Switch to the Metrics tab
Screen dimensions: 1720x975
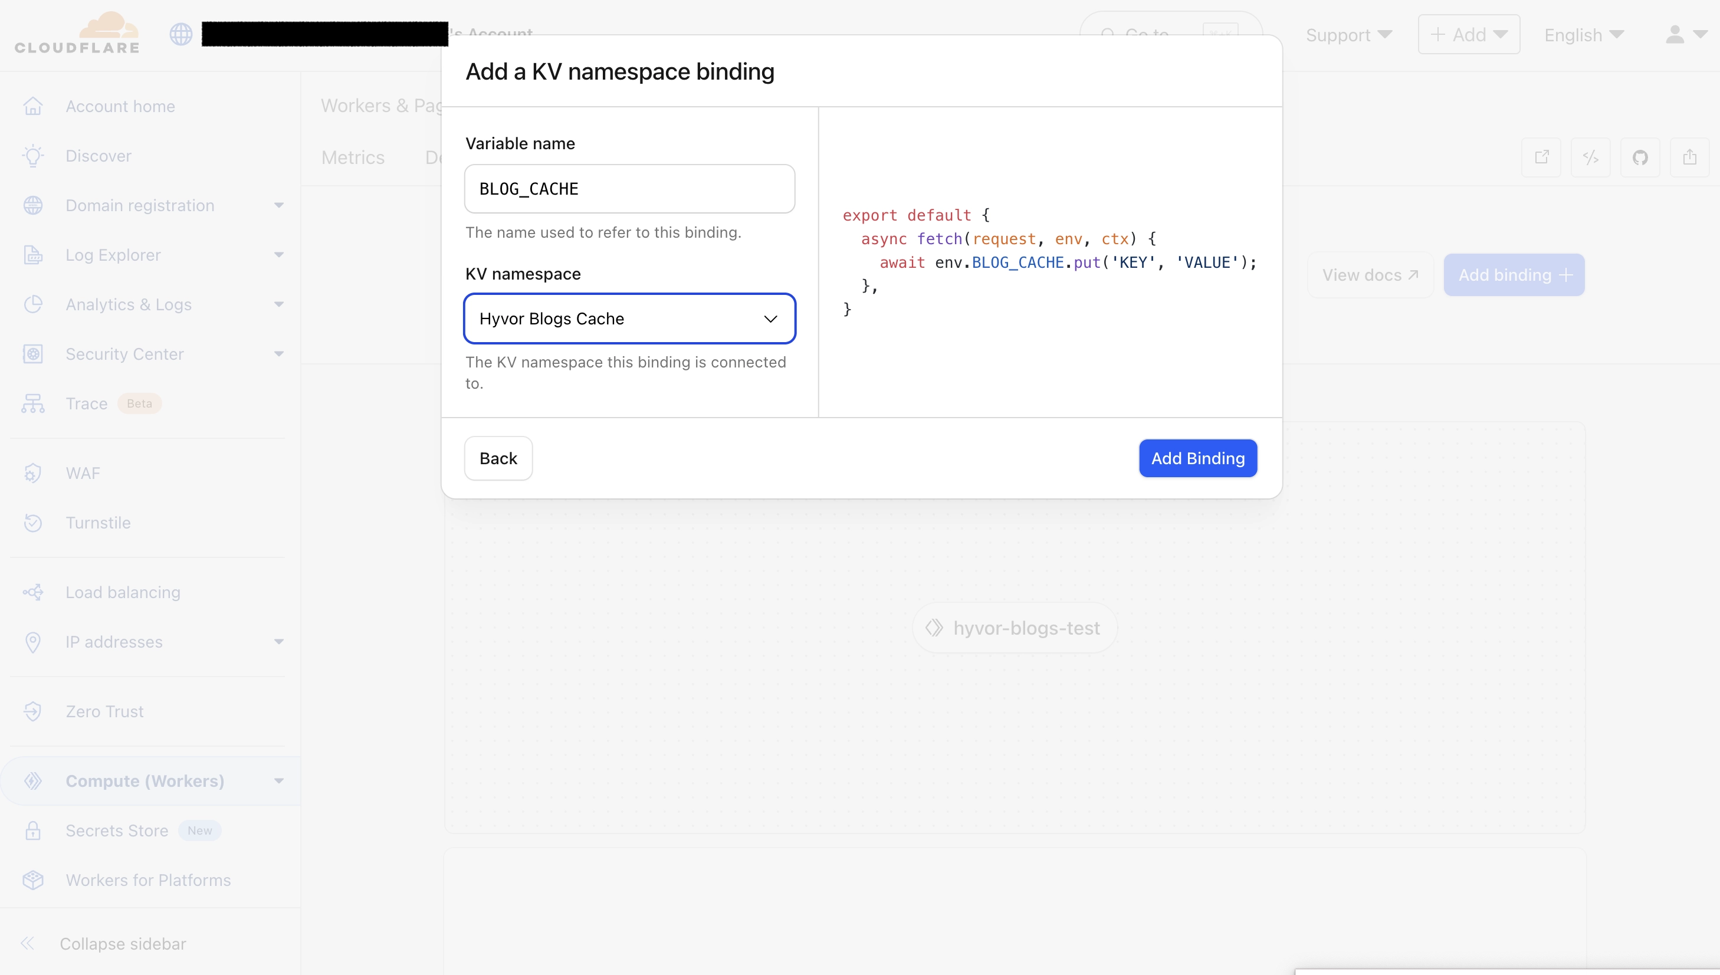(x=353, y=157)
